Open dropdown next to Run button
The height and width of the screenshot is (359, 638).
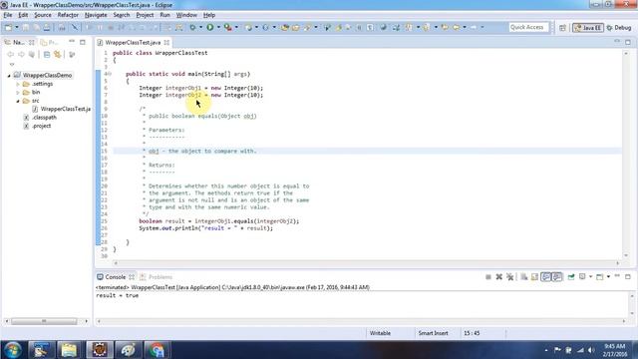pos(218,27)
